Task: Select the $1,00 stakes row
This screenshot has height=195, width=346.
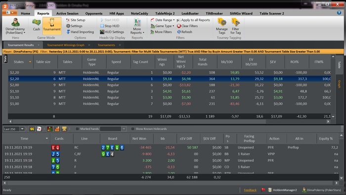Action: click(x=170, y=103)
